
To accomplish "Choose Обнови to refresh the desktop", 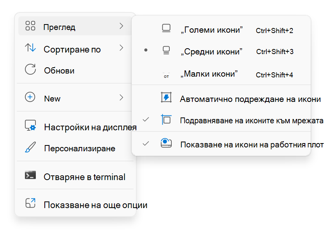I will (x=75, y=70).
